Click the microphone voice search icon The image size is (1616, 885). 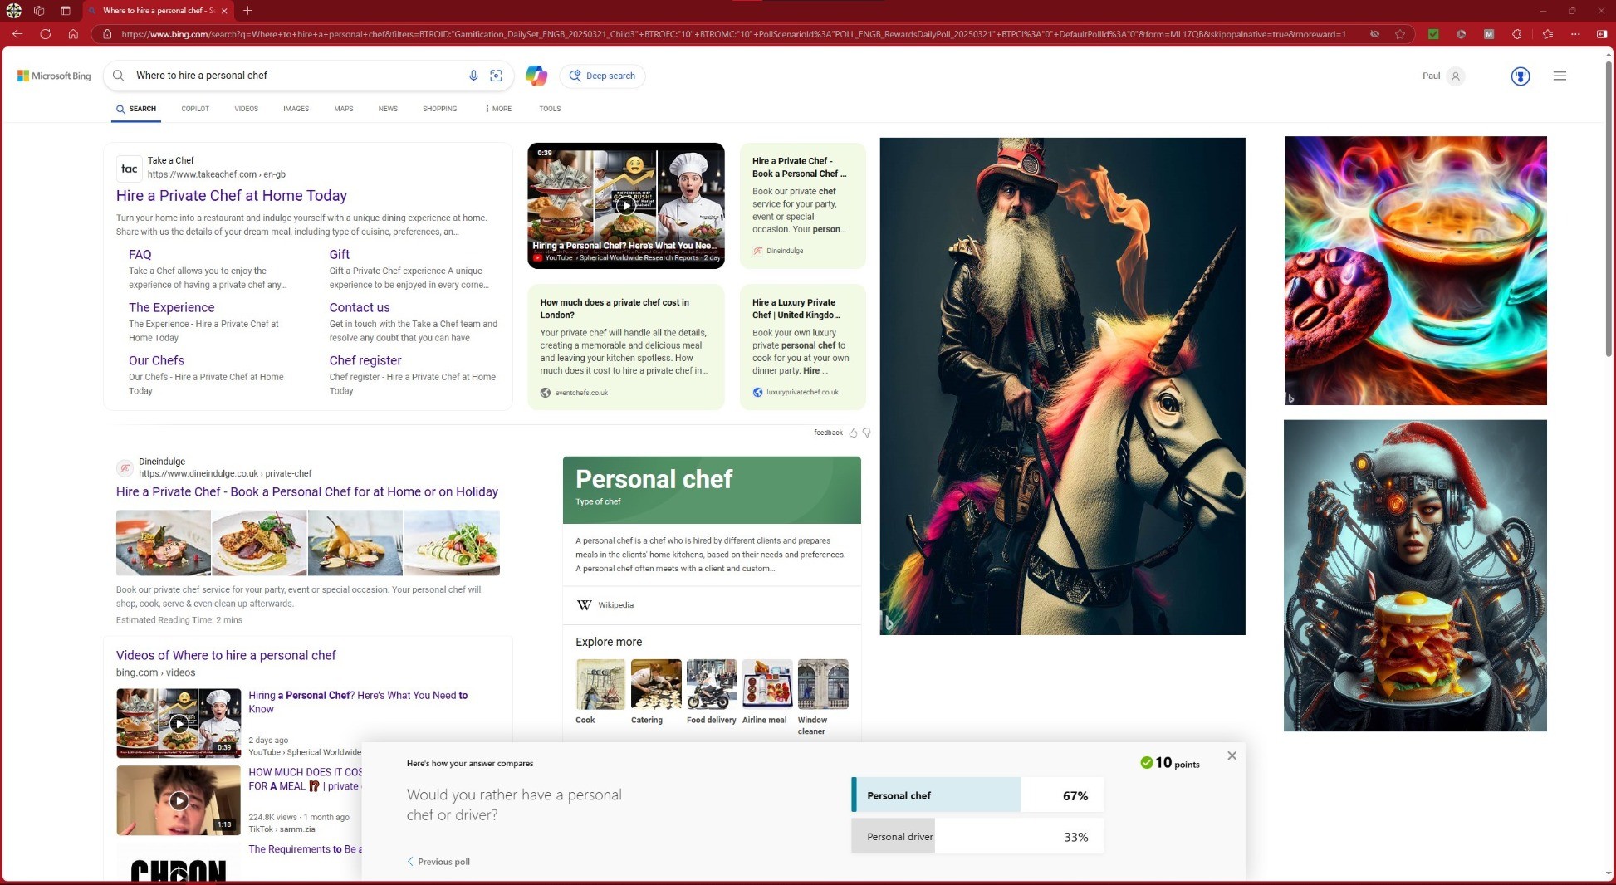473,76
